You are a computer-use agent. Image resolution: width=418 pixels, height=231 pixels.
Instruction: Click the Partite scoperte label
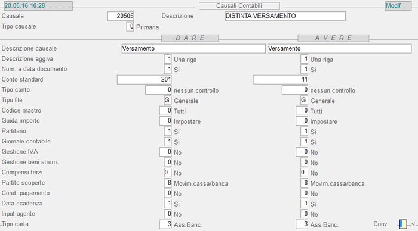23,183
